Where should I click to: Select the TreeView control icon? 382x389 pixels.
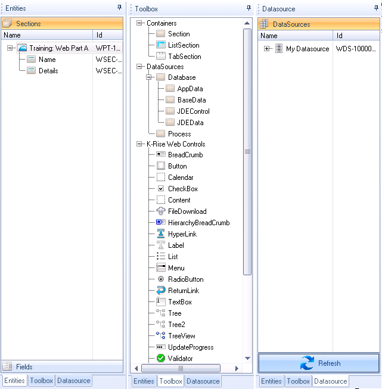point(160,335)
